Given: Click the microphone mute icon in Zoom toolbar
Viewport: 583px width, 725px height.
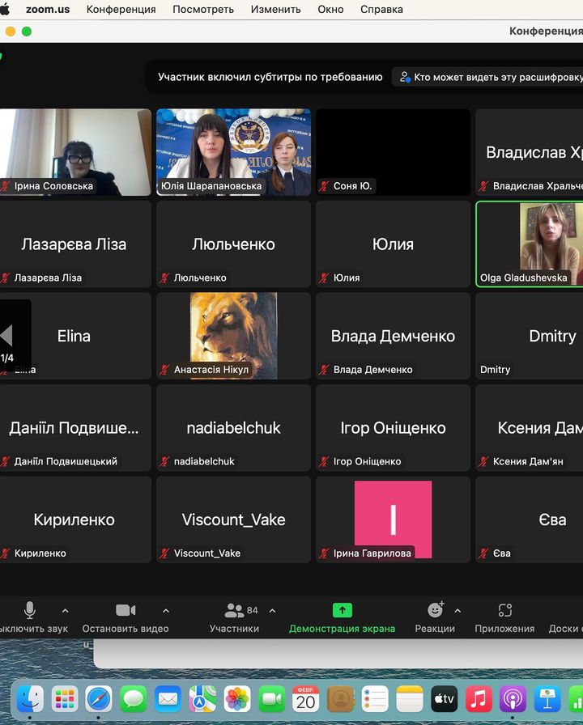Looking at the screenshot, I should coord(30,610).
